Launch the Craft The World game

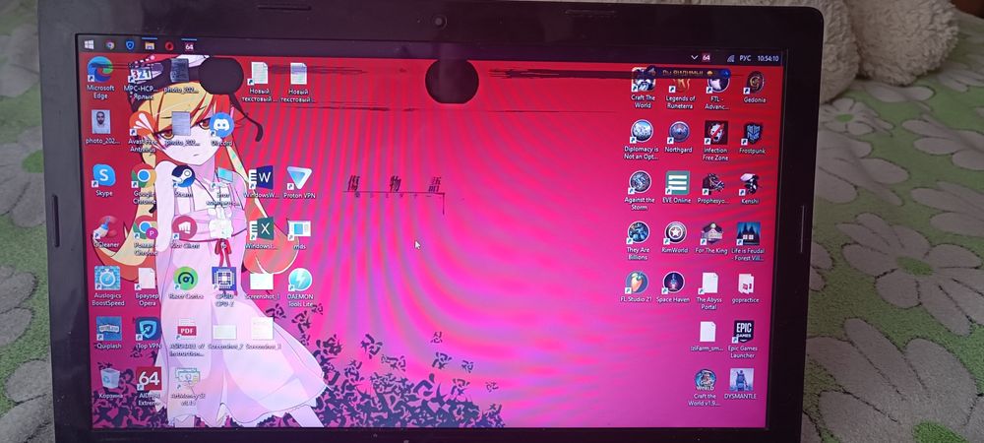click(x=643, y=88)
